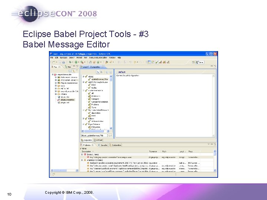Open the ResourceBundle Editor menu

[x=98, y=58]
